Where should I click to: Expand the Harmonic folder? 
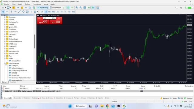tap(5, 34)
